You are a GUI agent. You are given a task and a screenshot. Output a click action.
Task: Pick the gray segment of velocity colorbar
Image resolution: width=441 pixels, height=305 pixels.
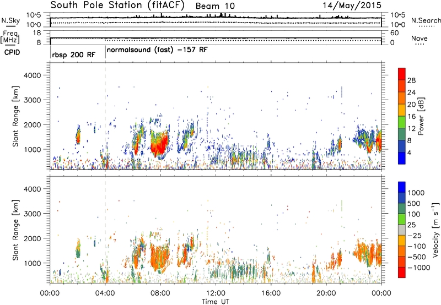click(402, 230)
